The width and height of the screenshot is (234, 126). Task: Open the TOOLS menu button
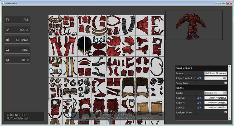17,30
